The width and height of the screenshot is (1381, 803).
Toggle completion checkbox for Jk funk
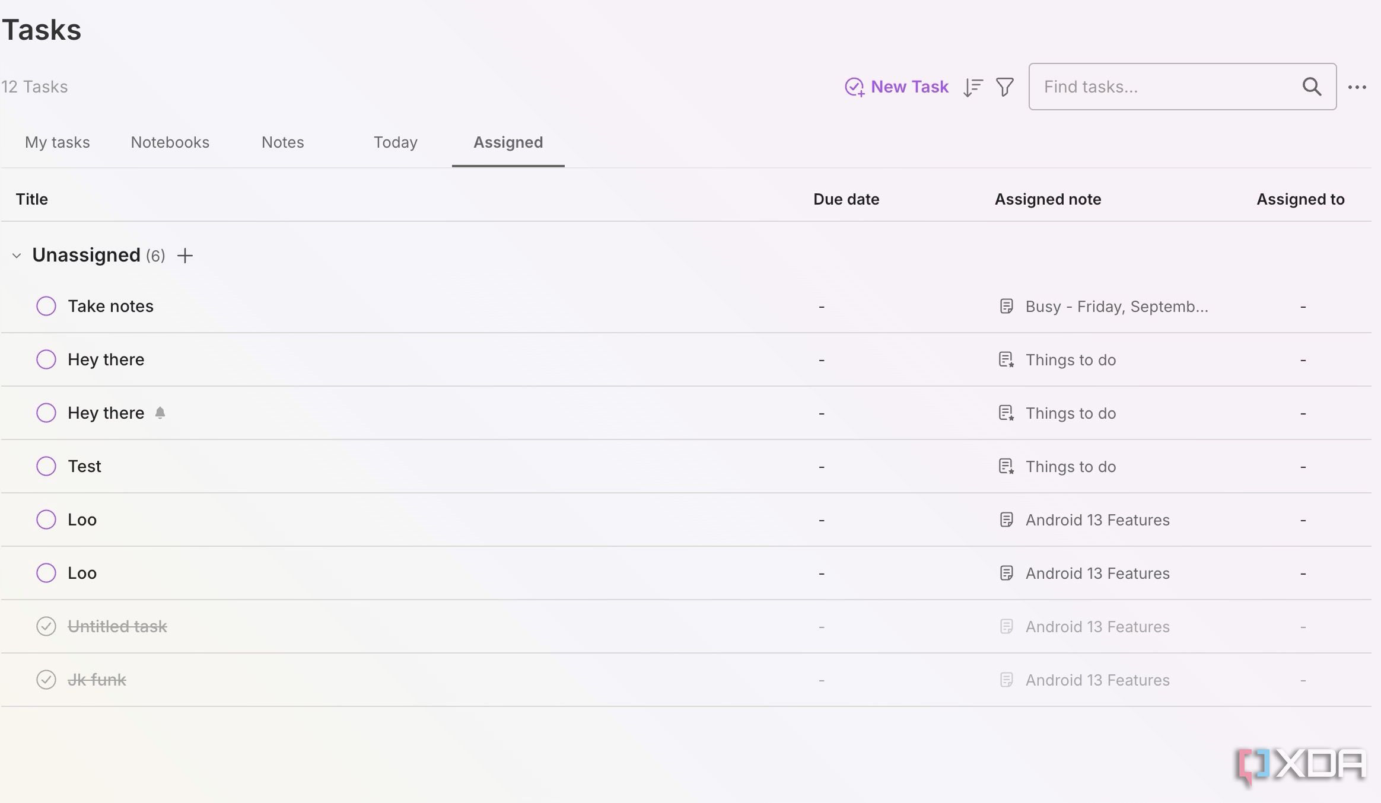click(46, 680)
